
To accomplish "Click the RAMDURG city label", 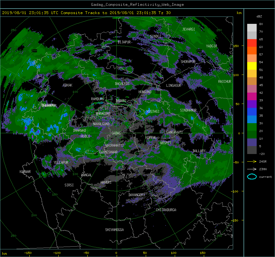I will click(97, 99).
